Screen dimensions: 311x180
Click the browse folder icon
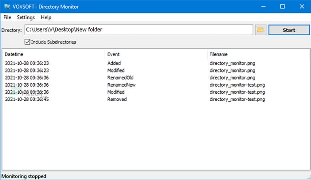click(x=260, y=30)
